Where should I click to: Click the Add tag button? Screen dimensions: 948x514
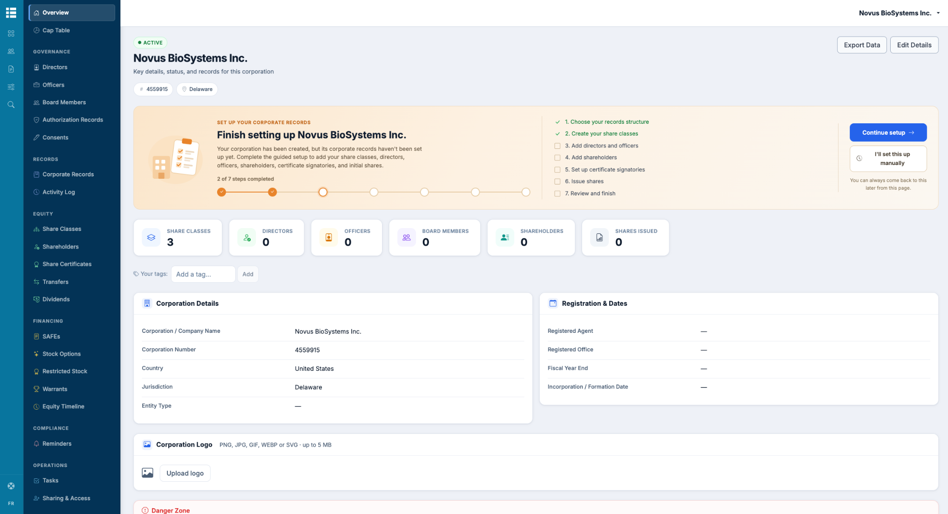248,274
